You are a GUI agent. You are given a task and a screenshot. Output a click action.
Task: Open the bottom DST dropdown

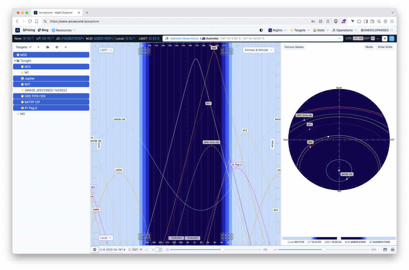pyautogui.click(x=140, y=250)
